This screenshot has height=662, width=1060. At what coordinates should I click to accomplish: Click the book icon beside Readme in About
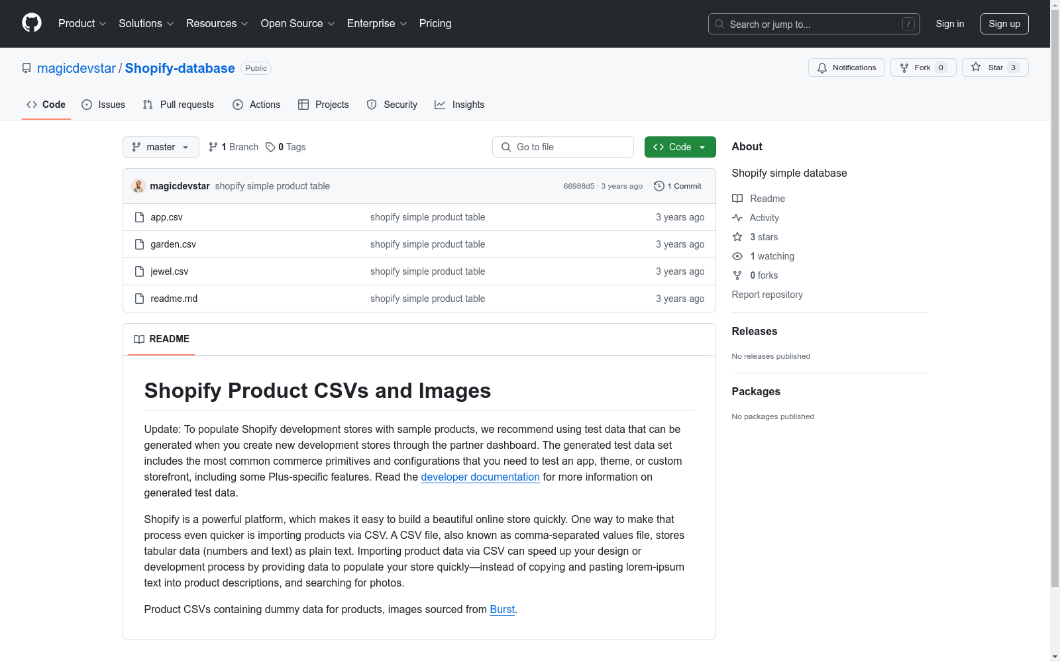(737, 199)
